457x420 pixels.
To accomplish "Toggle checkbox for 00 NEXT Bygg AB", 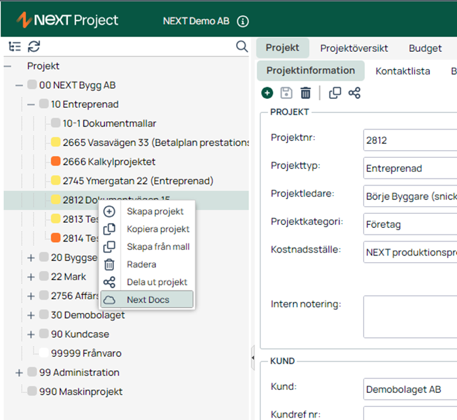I will tap(32, 85).
